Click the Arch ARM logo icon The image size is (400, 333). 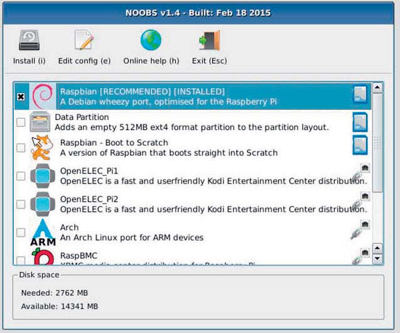pos(43,232)
